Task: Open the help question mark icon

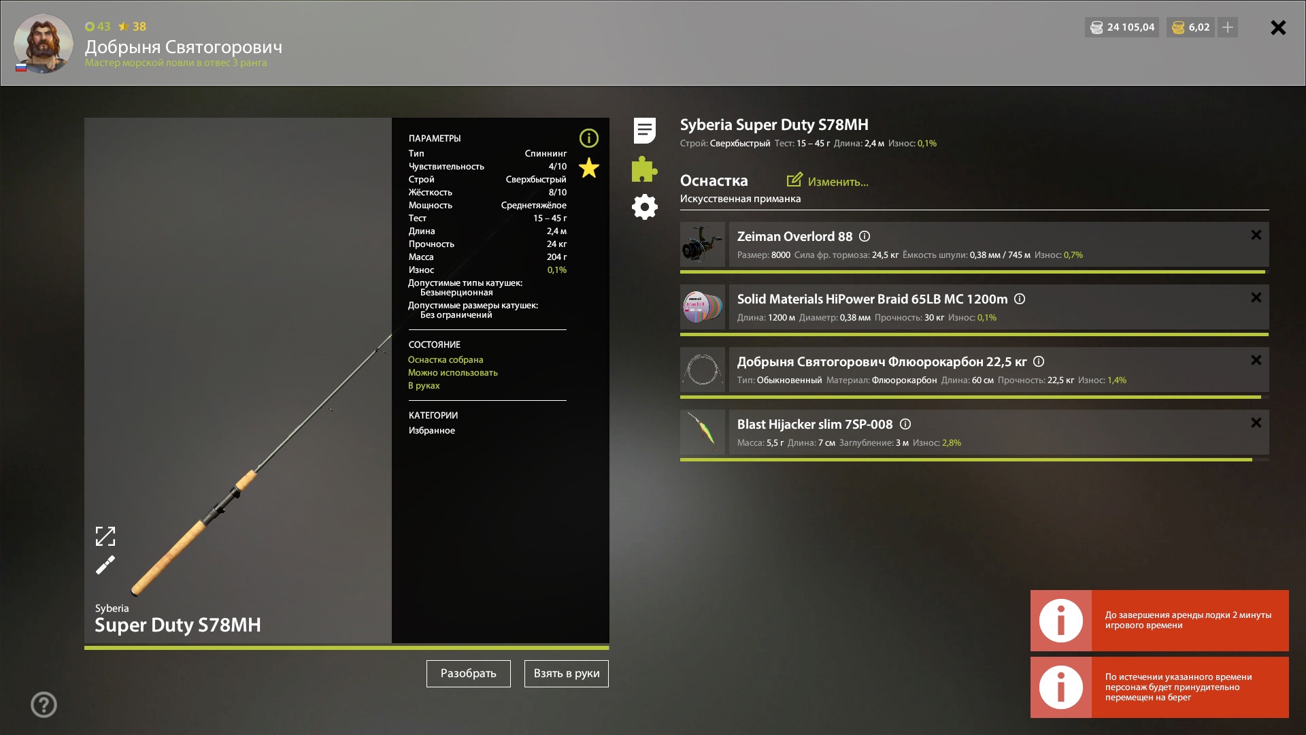Action: [x=44, y=704]
